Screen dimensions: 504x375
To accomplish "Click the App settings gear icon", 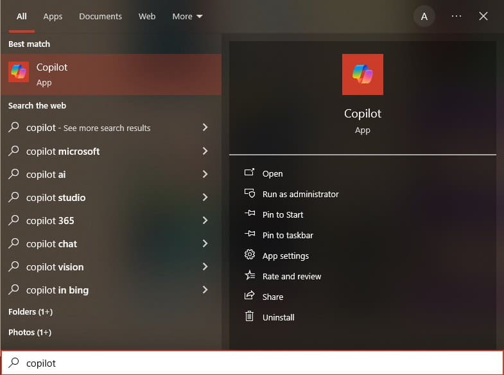I will coord(250,256).
